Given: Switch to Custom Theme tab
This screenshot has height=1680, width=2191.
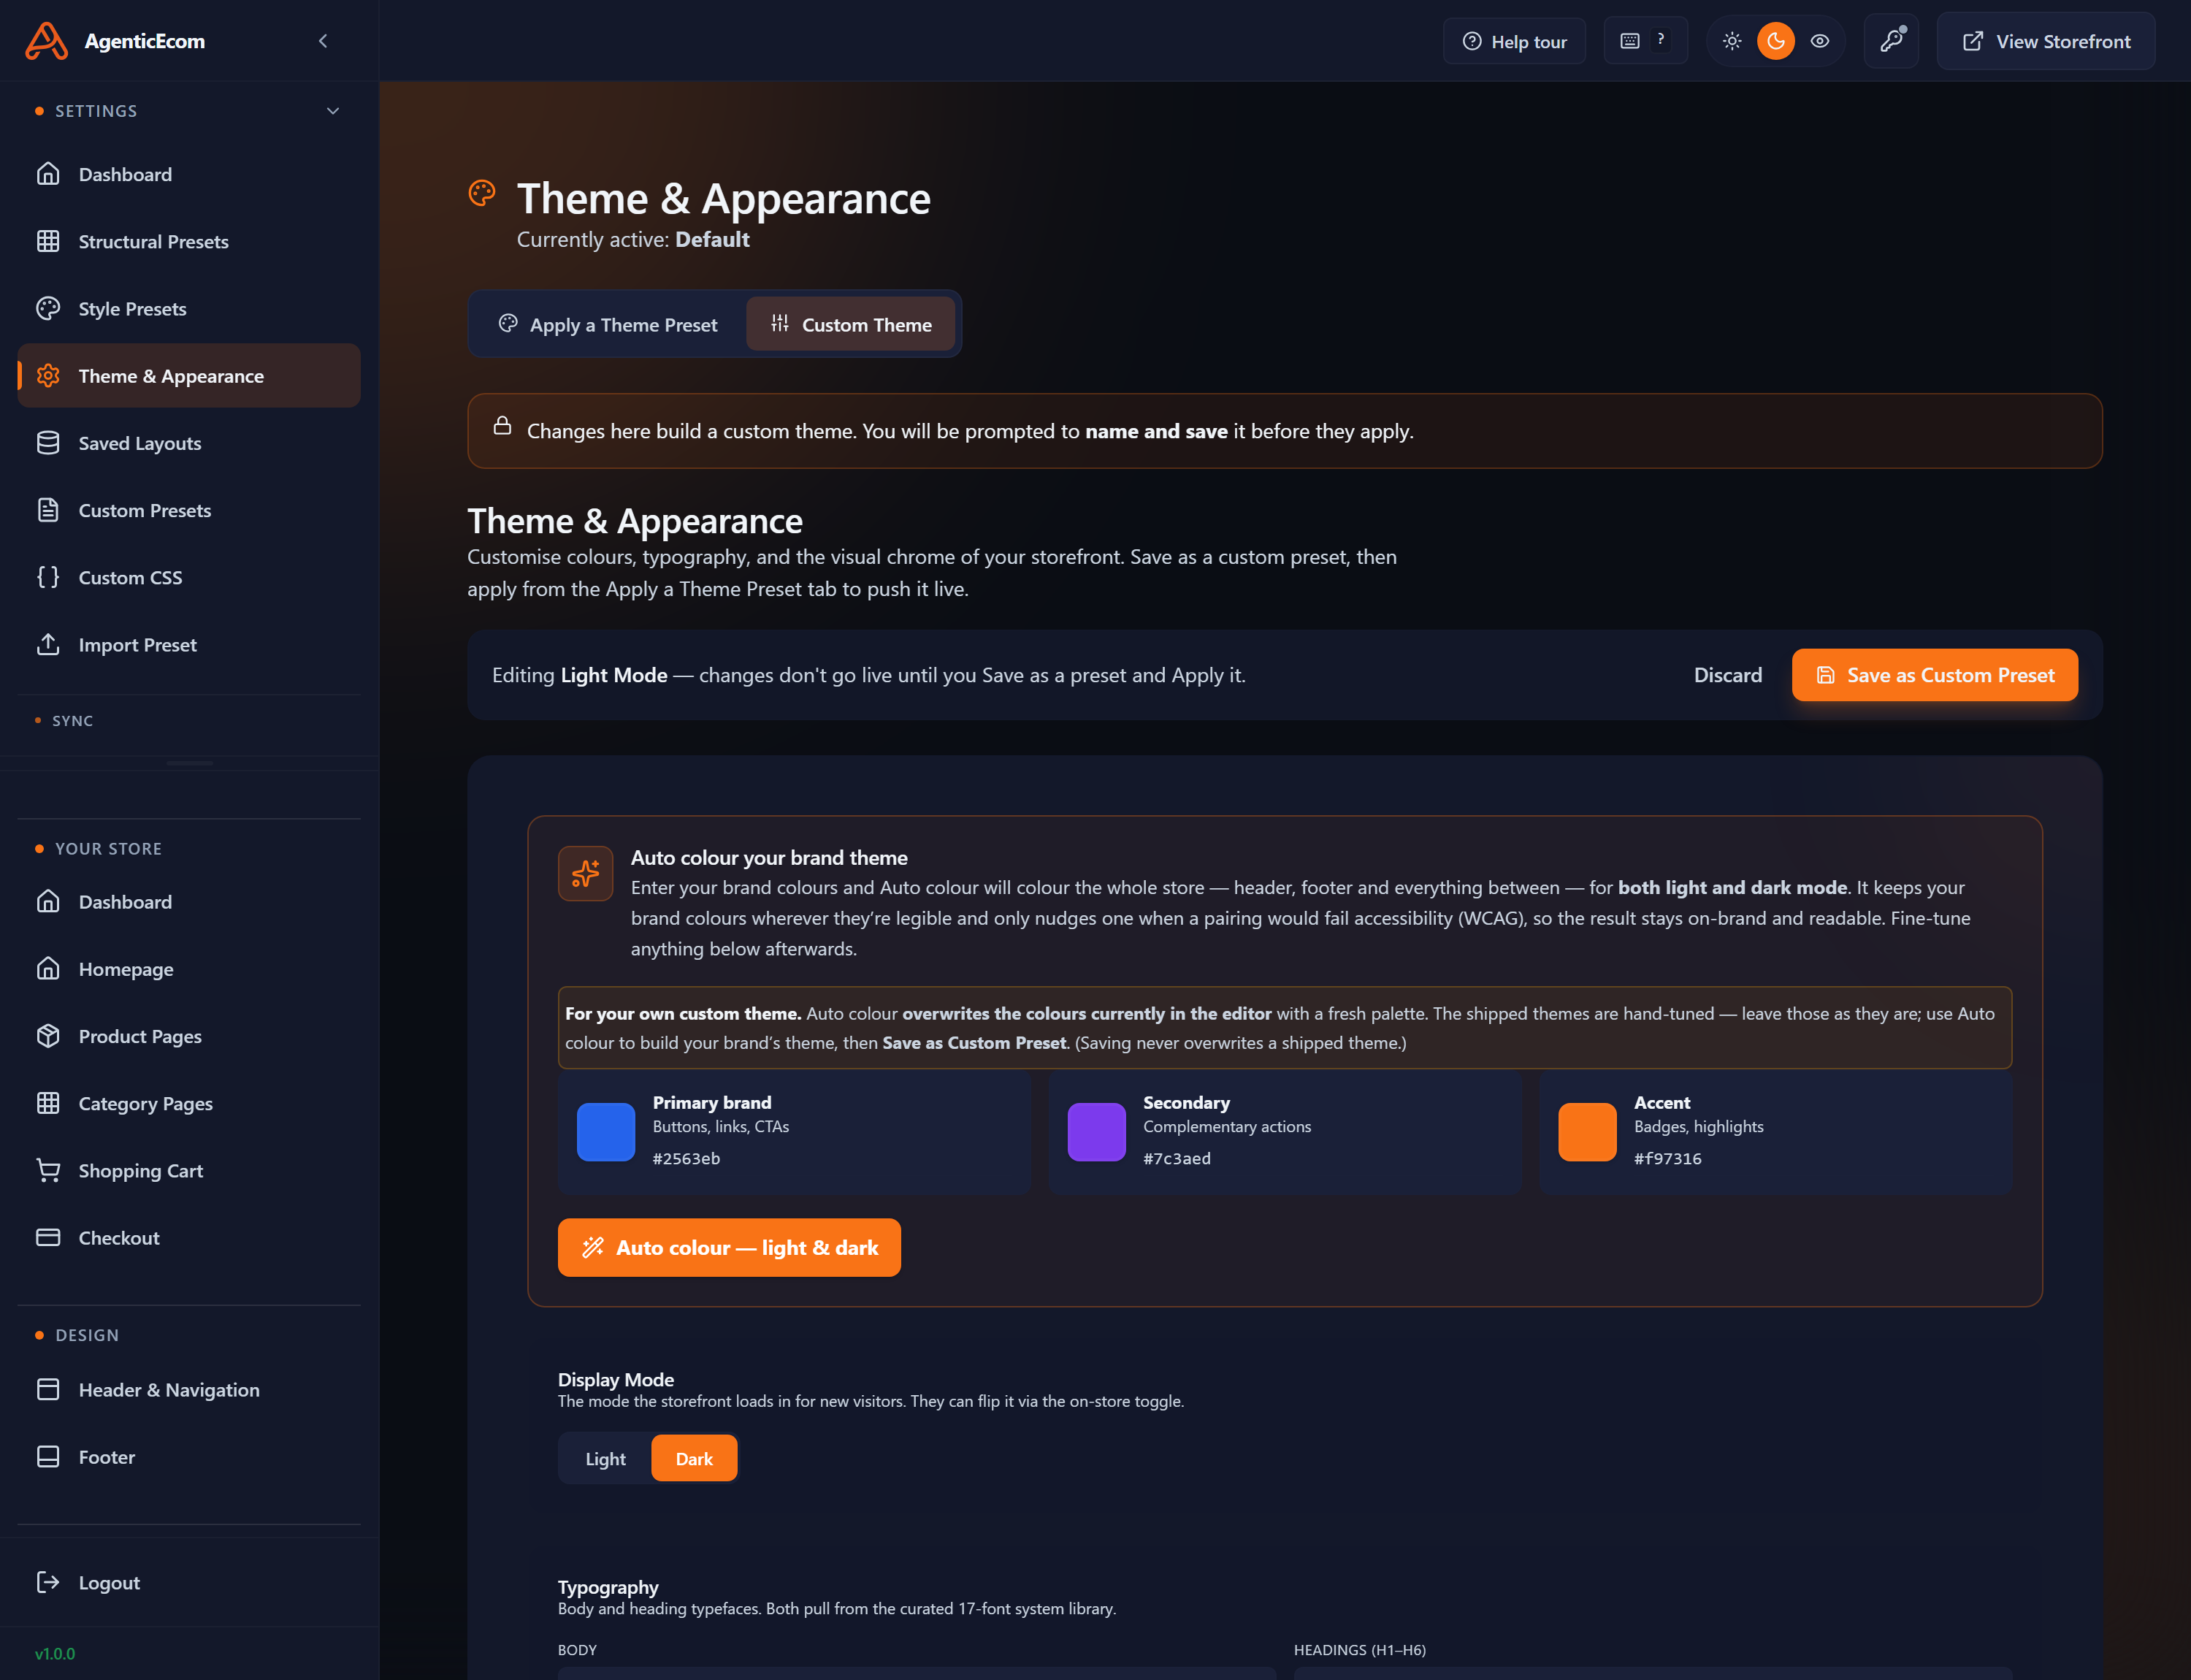Looking at the screenshot, I should [851, 324].
